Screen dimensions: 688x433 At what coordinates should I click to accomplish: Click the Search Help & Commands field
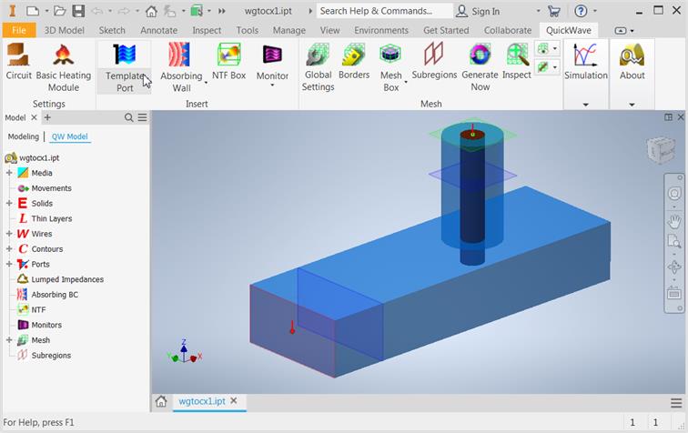coord(384,11)
